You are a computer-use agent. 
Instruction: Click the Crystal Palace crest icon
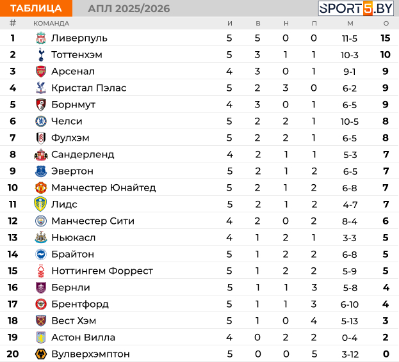(x=41, y=88)
